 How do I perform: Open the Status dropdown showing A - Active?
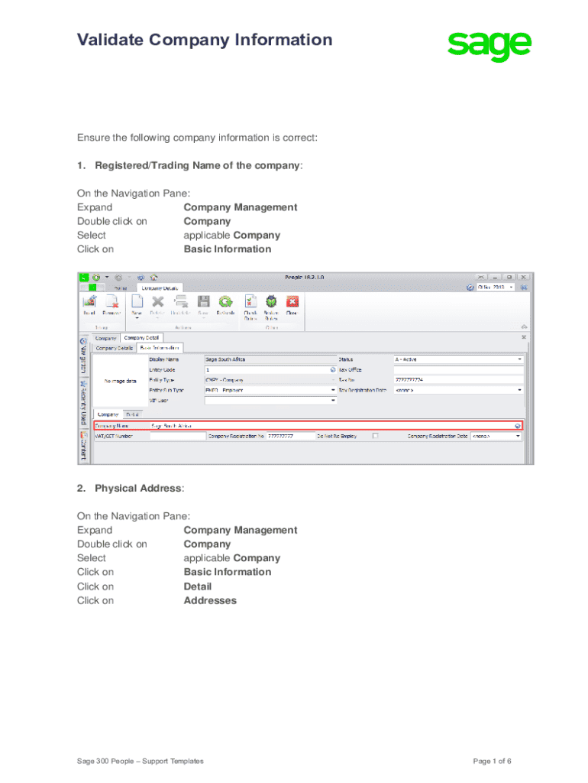pos(520,359)
